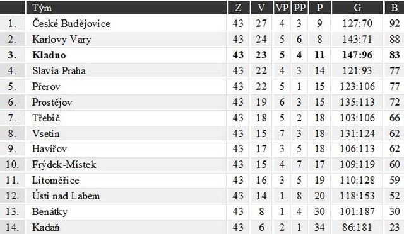This screenshot has height=234, width=404.
Task: Click Kadaň at the table bottom
Action: pyautogui.click(x=46, y=227)
